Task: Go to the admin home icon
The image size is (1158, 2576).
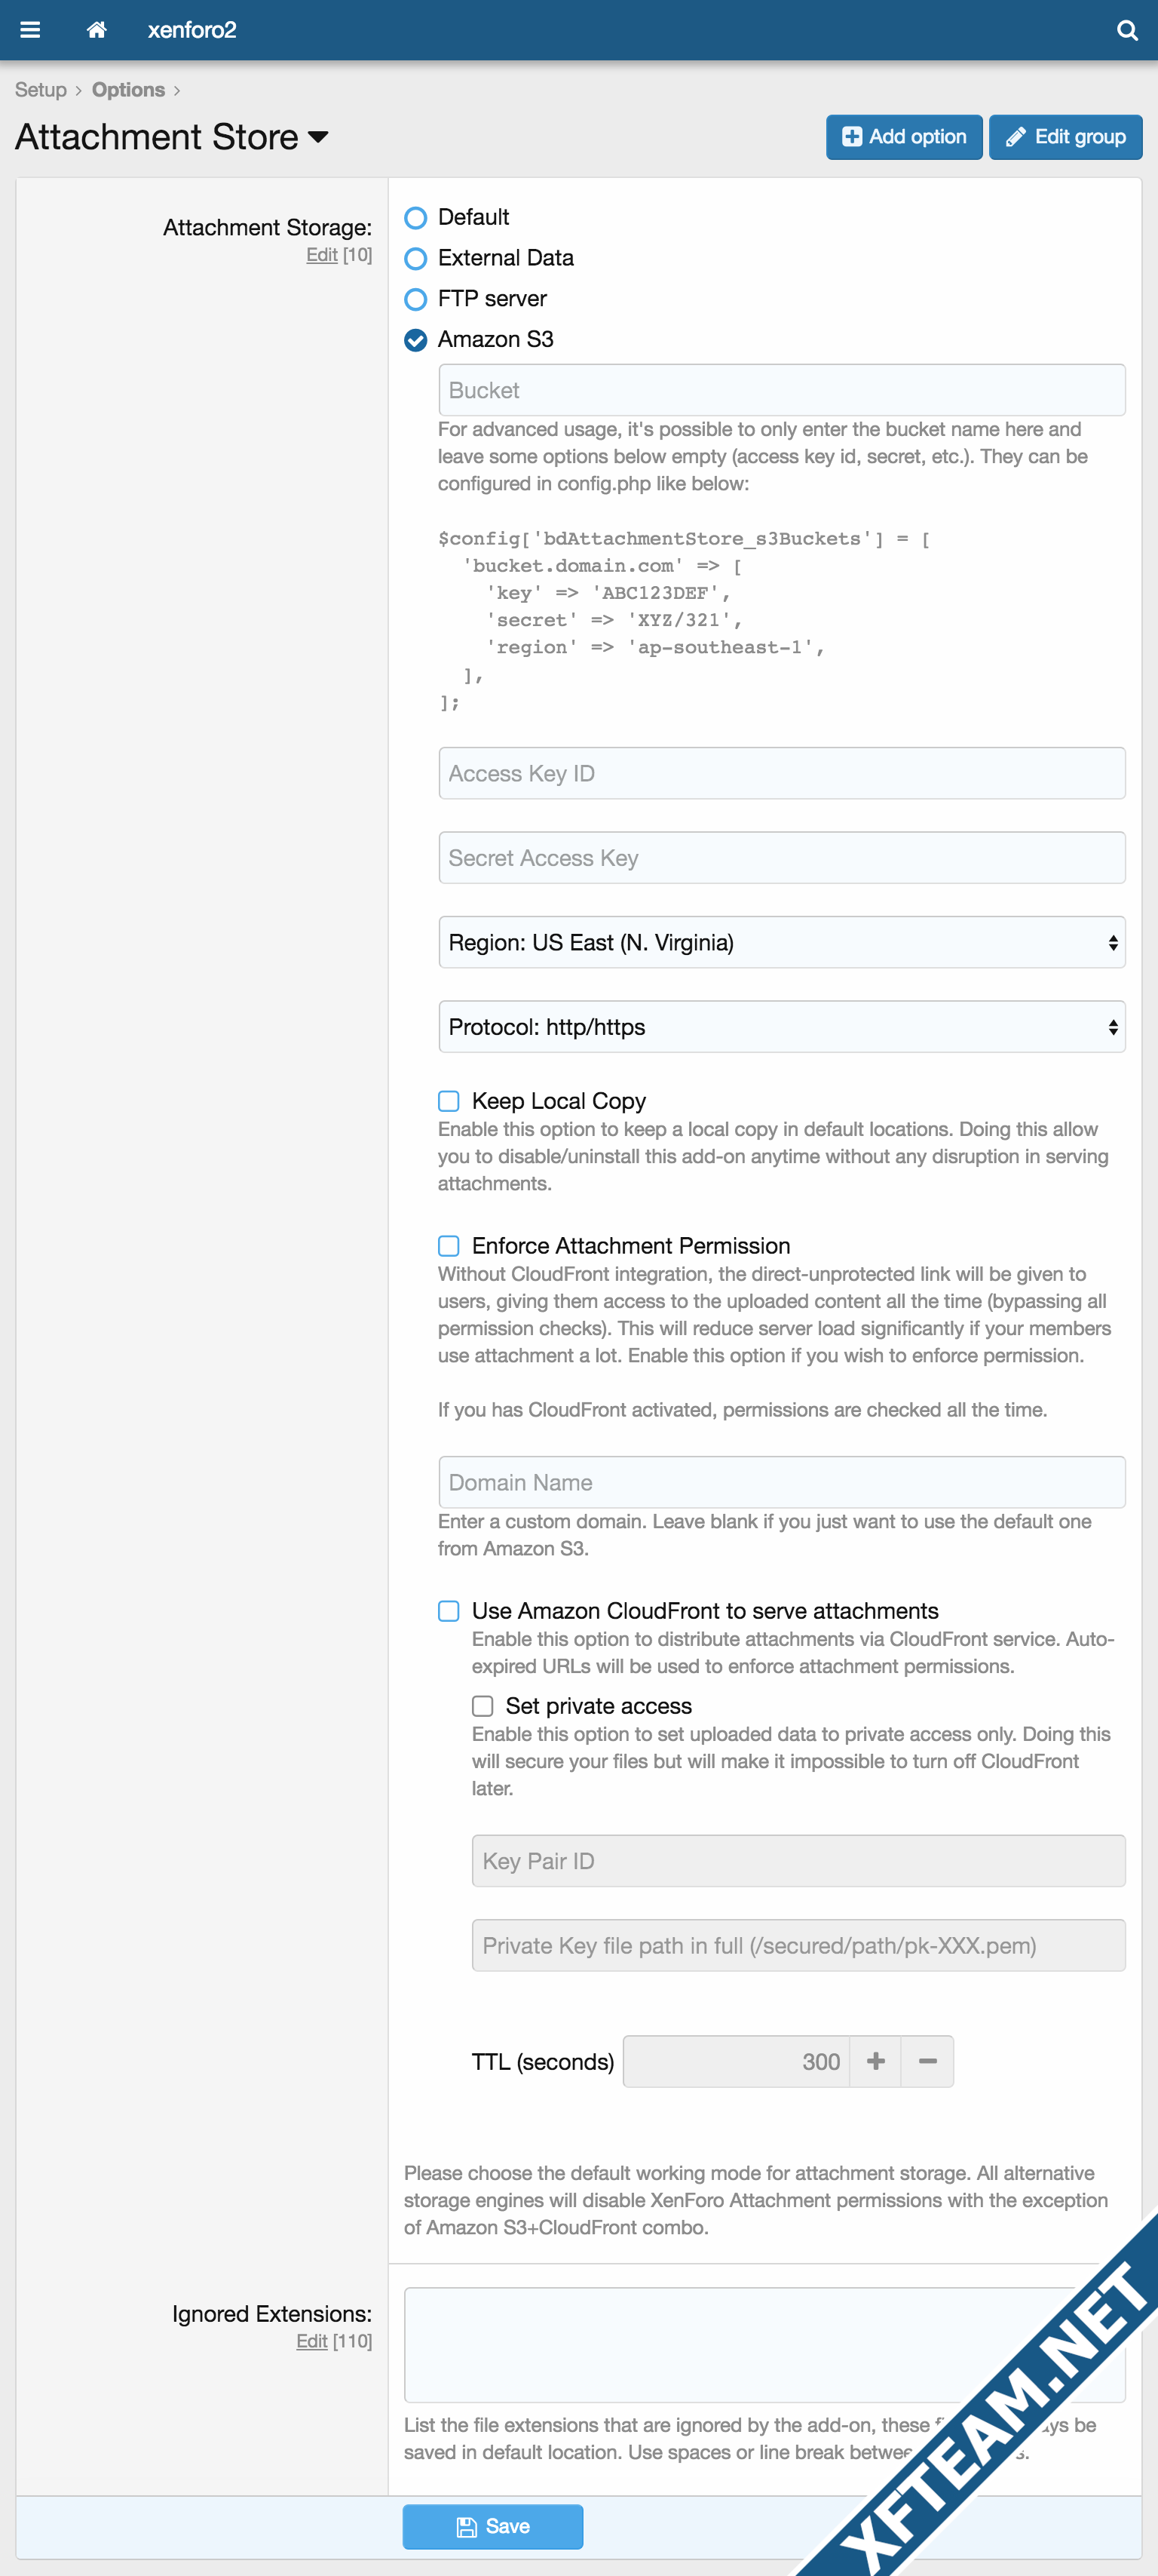Action: tap(96, 30)
